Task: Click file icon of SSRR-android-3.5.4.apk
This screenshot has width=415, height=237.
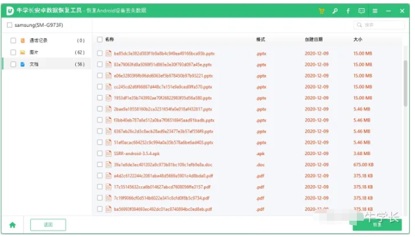Action: 108,153
